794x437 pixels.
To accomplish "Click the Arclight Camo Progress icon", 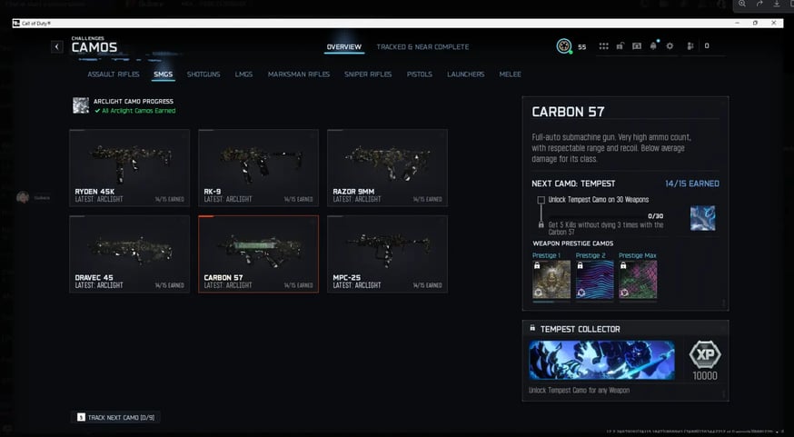I will pyautogui.click(x=81, y=105).
